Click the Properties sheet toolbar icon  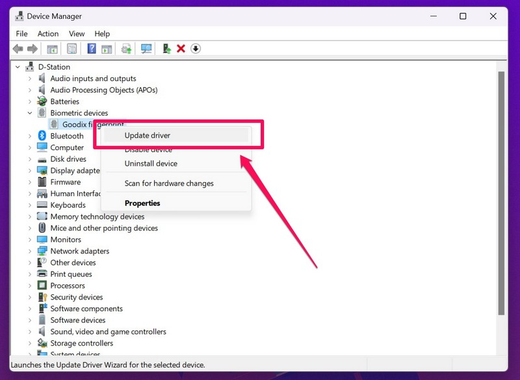coord(72,49)
